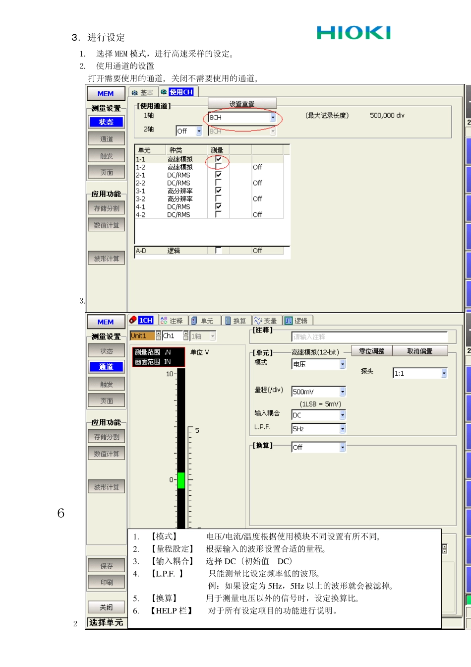Click 波形计算 in the 1CH screen
Viewport: 471px width, 667px height.
[106, 487]
